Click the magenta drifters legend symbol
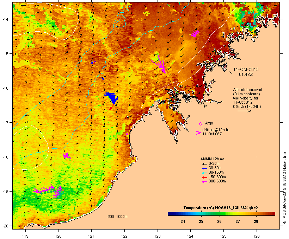The image size is (289, 239). (x=198, y=133)
